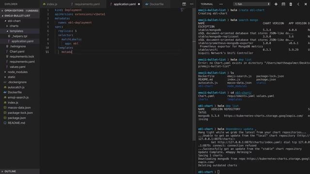Click the Dockerfile whale icon in explorer
Image resolution: width=310 pixels, height=174 pixels.
[5, 92]
